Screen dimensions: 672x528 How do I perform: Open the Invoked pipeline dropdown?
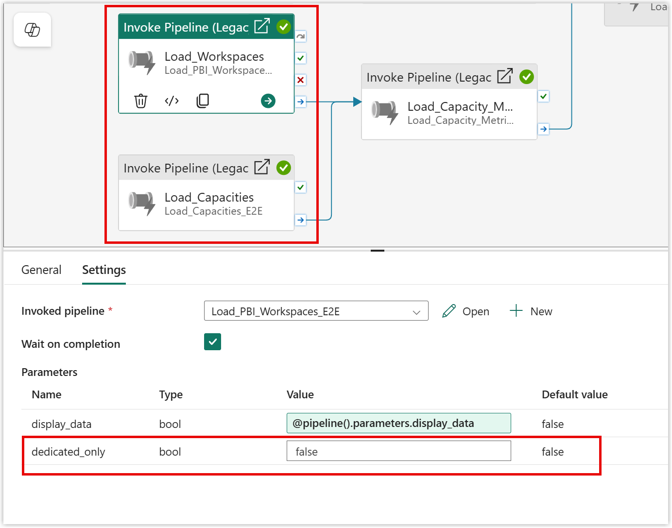316,311
